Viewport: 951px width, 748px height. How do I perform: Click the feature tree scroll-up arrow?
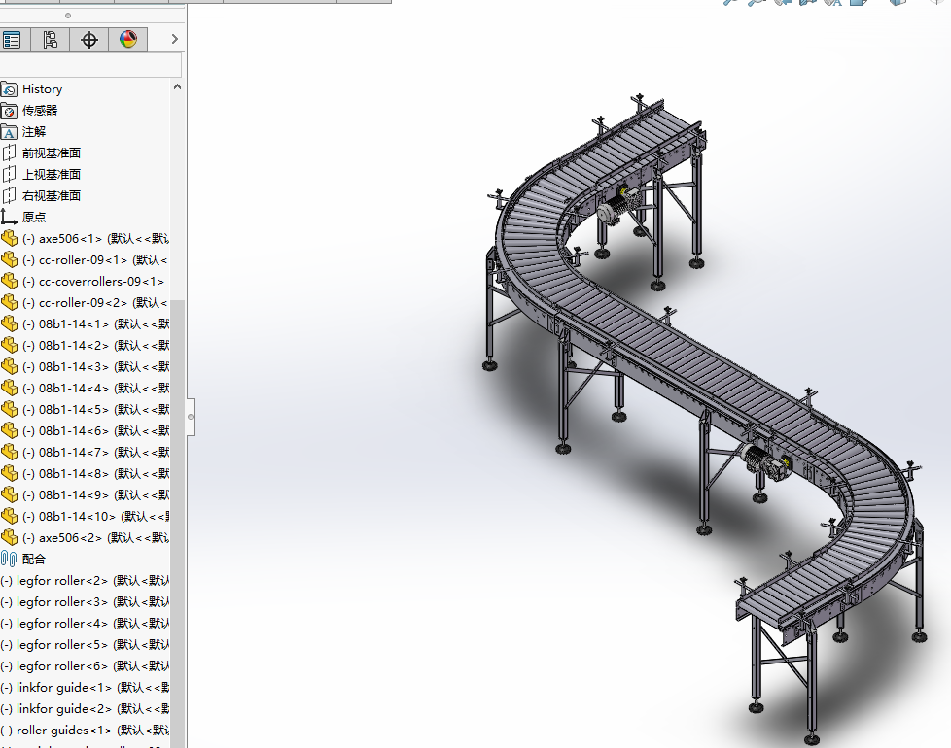(177, 87)
